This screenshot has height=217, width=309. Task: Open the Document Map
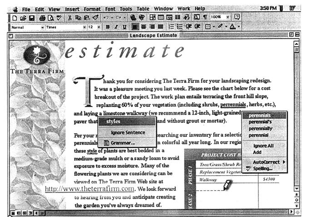[x=197, y=18]
